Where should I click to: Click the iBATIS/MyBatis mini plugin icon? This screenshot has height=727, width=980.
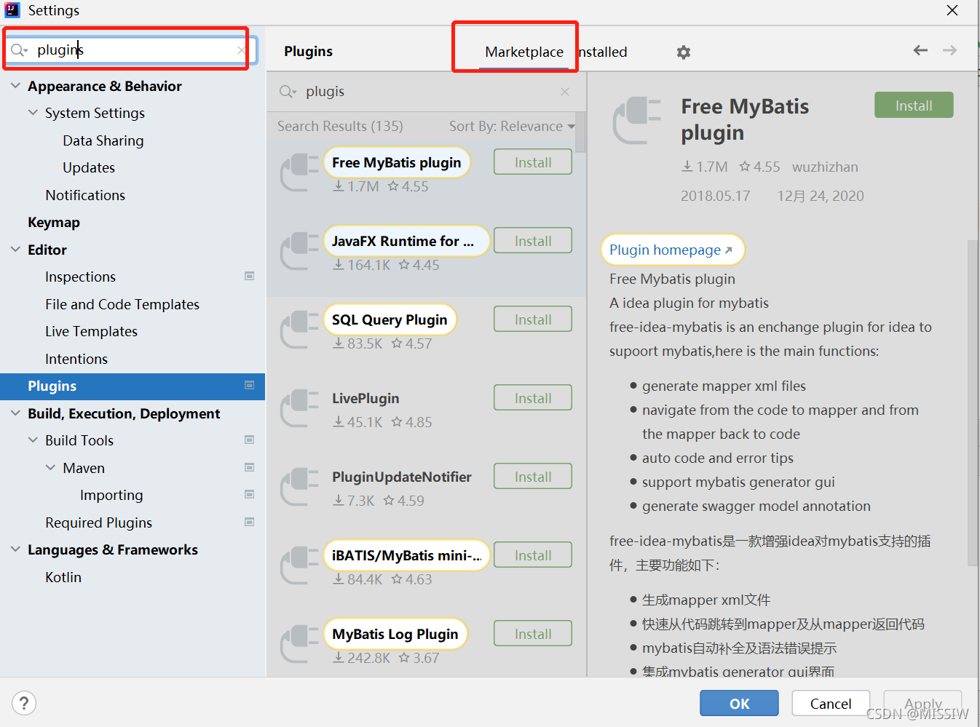pyautogui.click(x=299, y=566)
